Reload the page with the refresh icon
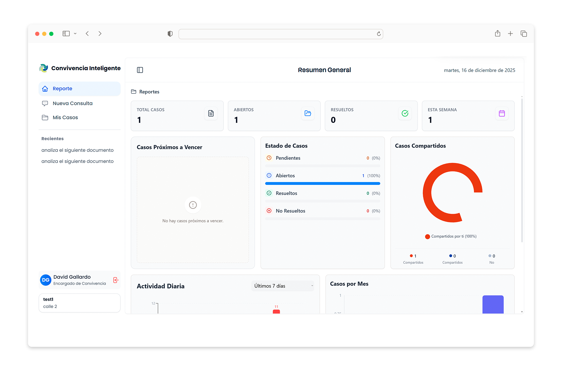 pos(379,34)
